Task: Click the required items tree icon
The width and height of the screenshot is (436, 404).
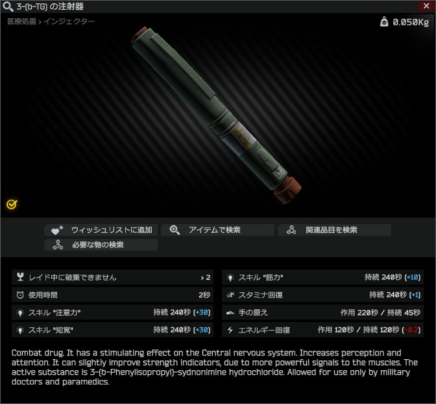Action: click(58, 245)
